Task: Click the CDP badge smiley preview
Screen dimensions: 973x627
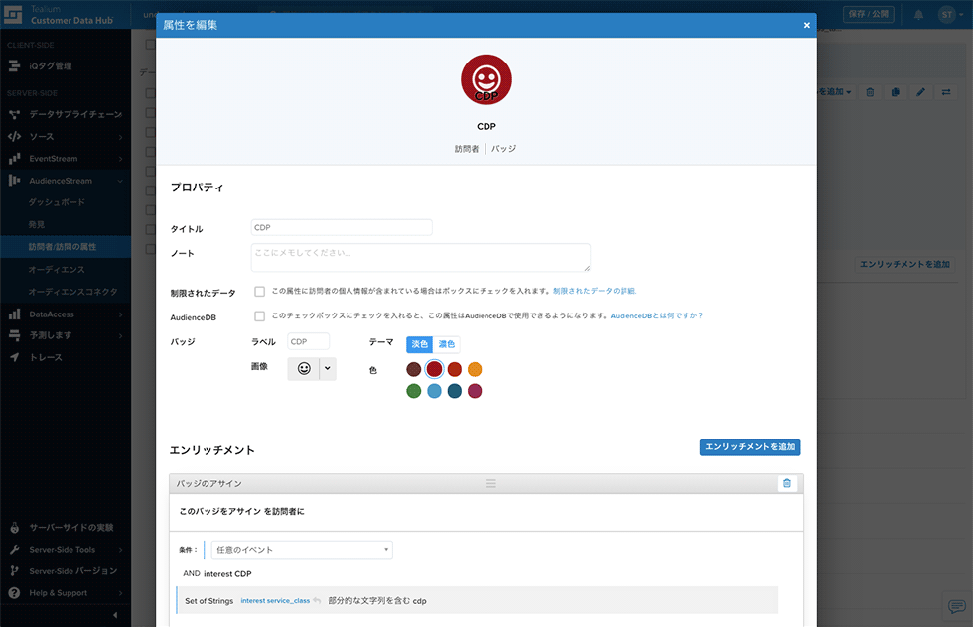Action: click(486, 80)
